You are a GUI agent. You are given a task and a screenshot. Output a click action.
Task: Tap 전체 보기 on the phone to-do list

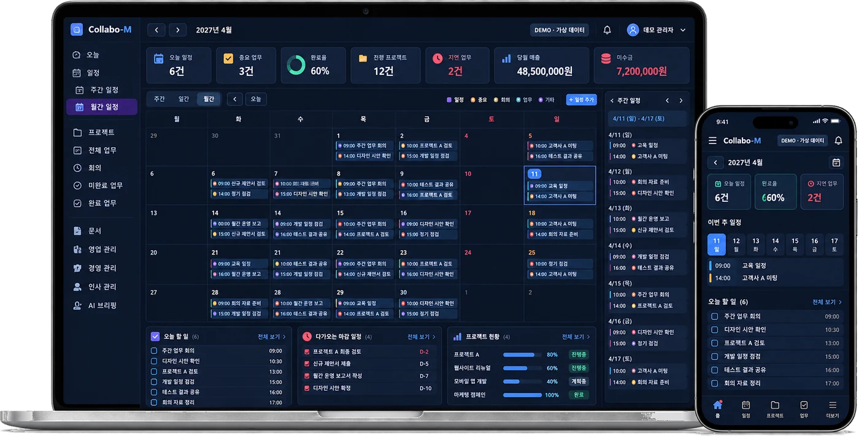click(826, 302)
